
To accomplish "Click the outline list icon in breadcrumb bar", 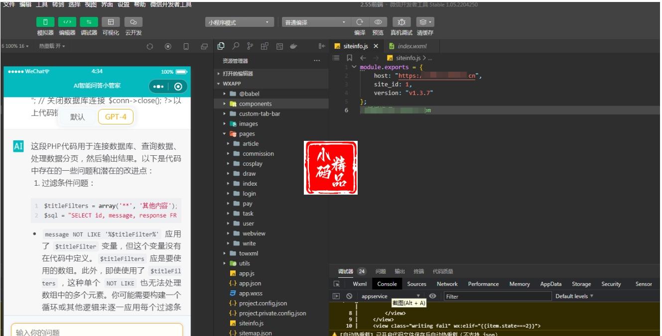I will tap(336, 58).
